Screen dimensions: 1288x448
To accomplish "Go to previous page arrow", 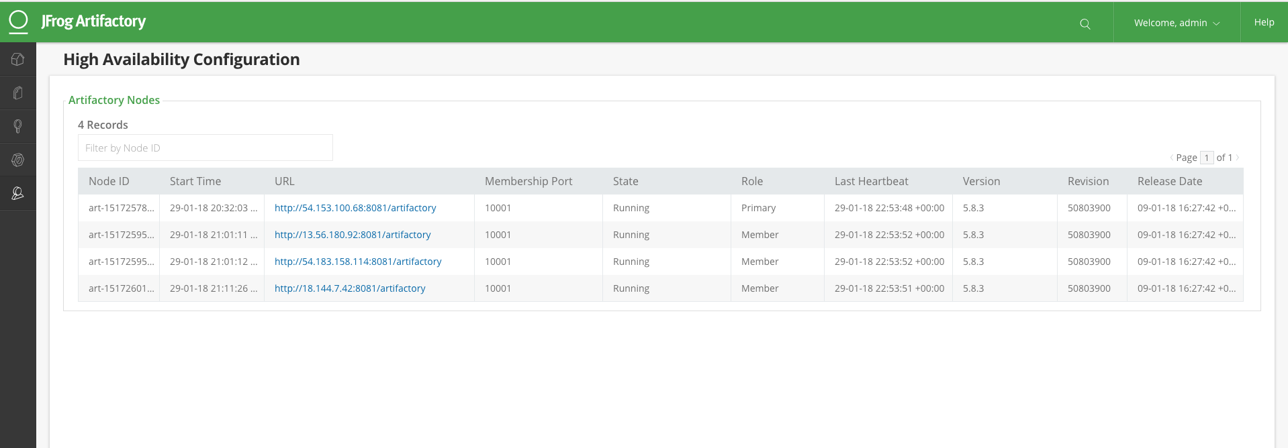I will point(1171,158).
